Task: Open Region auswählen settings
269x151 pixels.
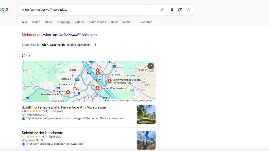Action: [79, 45]
